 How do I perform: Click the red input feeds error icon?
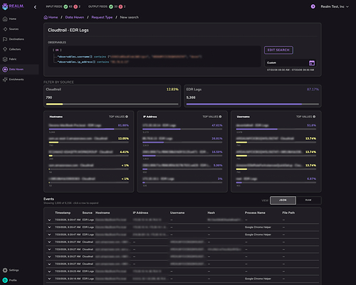coord(75,6)
